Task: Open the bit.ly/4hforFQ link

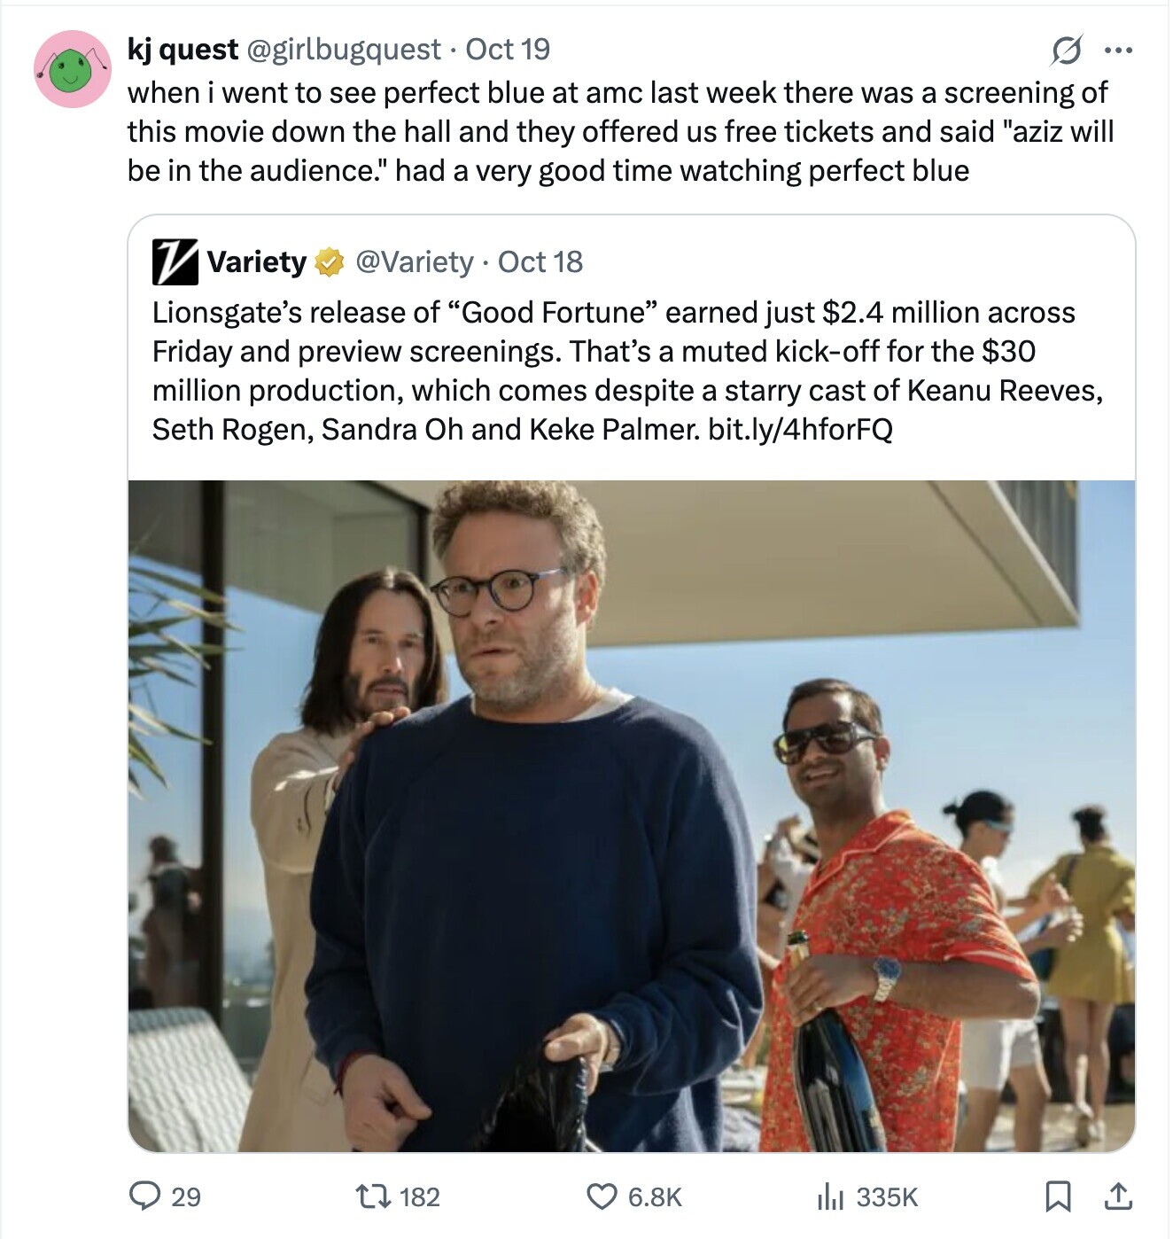Action: click(800, 430)
